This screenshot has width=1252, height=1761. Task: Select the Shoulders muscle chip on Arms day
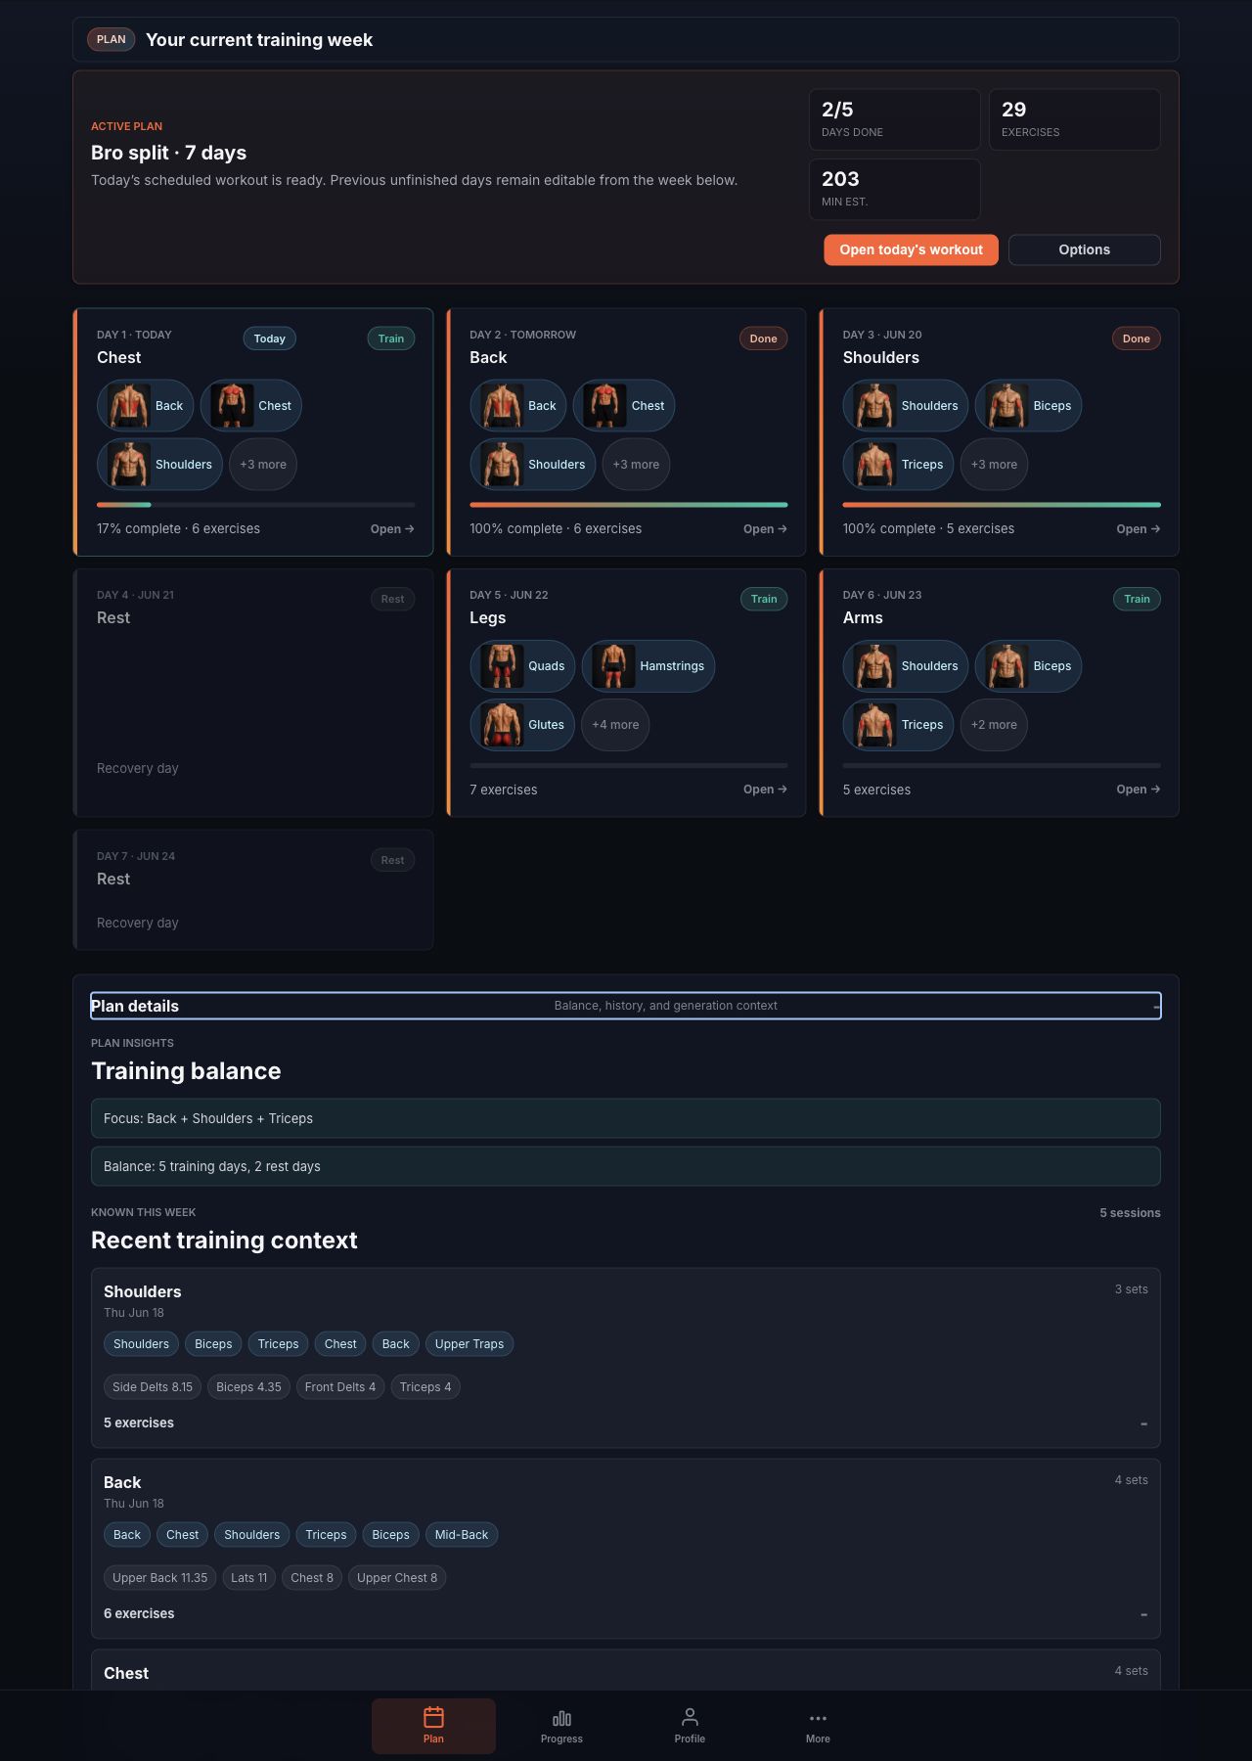[x=906, y=665]
